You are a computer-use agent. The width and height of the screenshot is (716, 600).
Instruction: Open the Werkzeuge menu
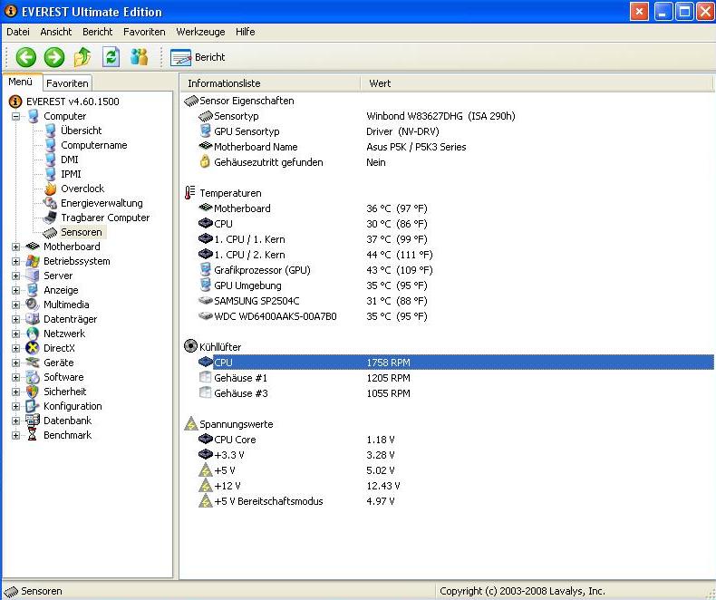(x=201, y=32)
